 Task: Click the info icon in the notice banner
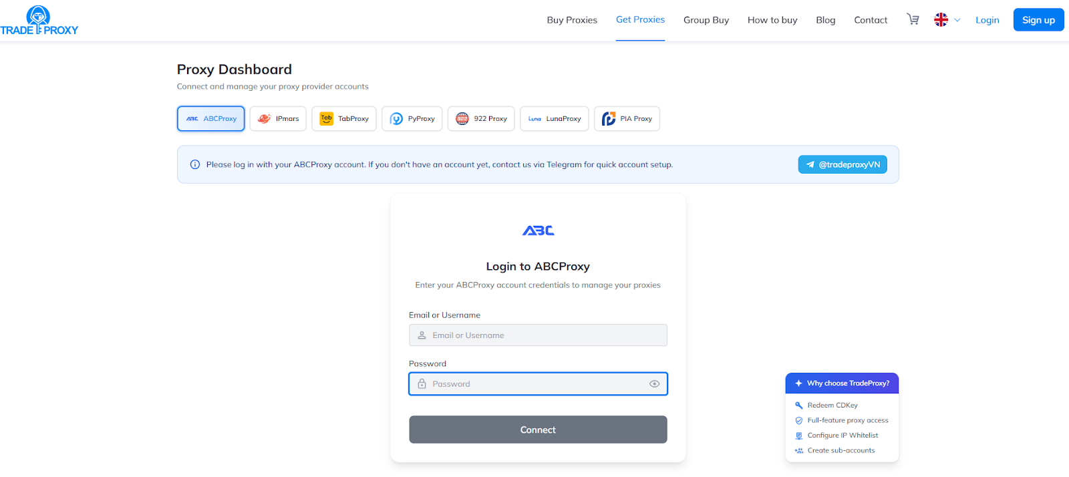pyautogui.click(x=195, y=164)
